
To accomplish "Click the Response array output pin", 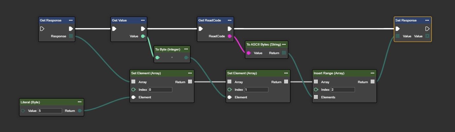I will pos(71,36).
